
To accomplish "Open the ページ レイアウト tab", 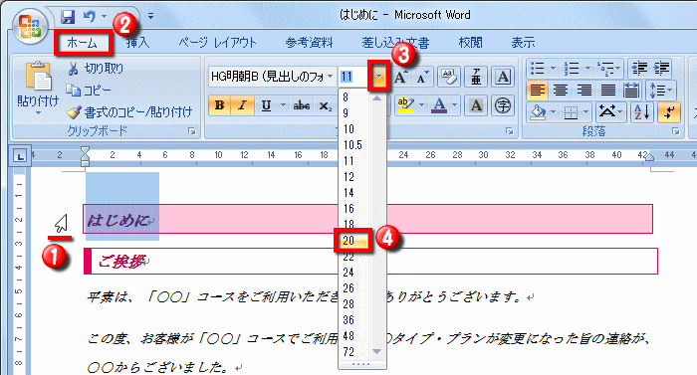I will tap(217, 43).
